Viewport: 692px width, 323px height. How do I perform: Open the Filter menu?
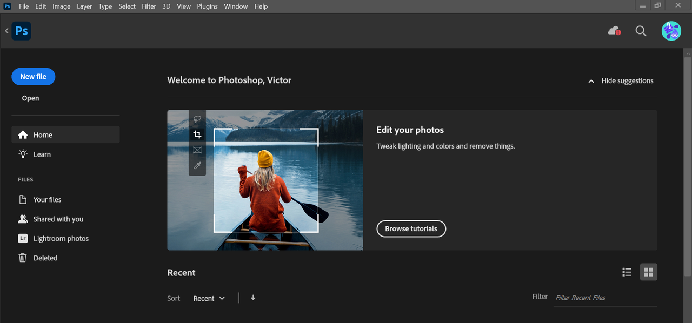coord(149,6)
